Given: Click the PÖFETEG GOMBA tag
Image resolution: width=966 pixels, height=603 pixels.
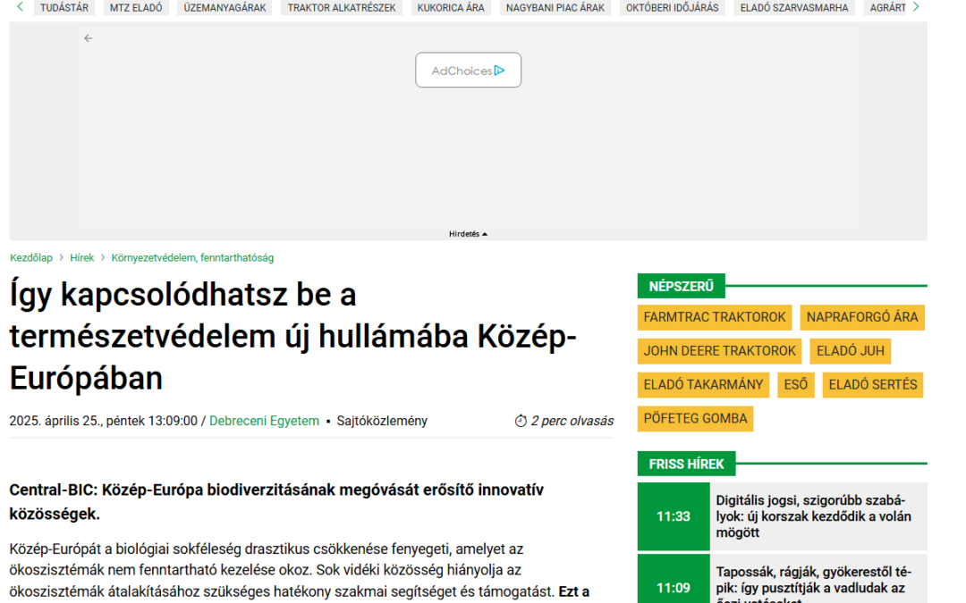Looking at the screenshot, I should click(695, 418).
